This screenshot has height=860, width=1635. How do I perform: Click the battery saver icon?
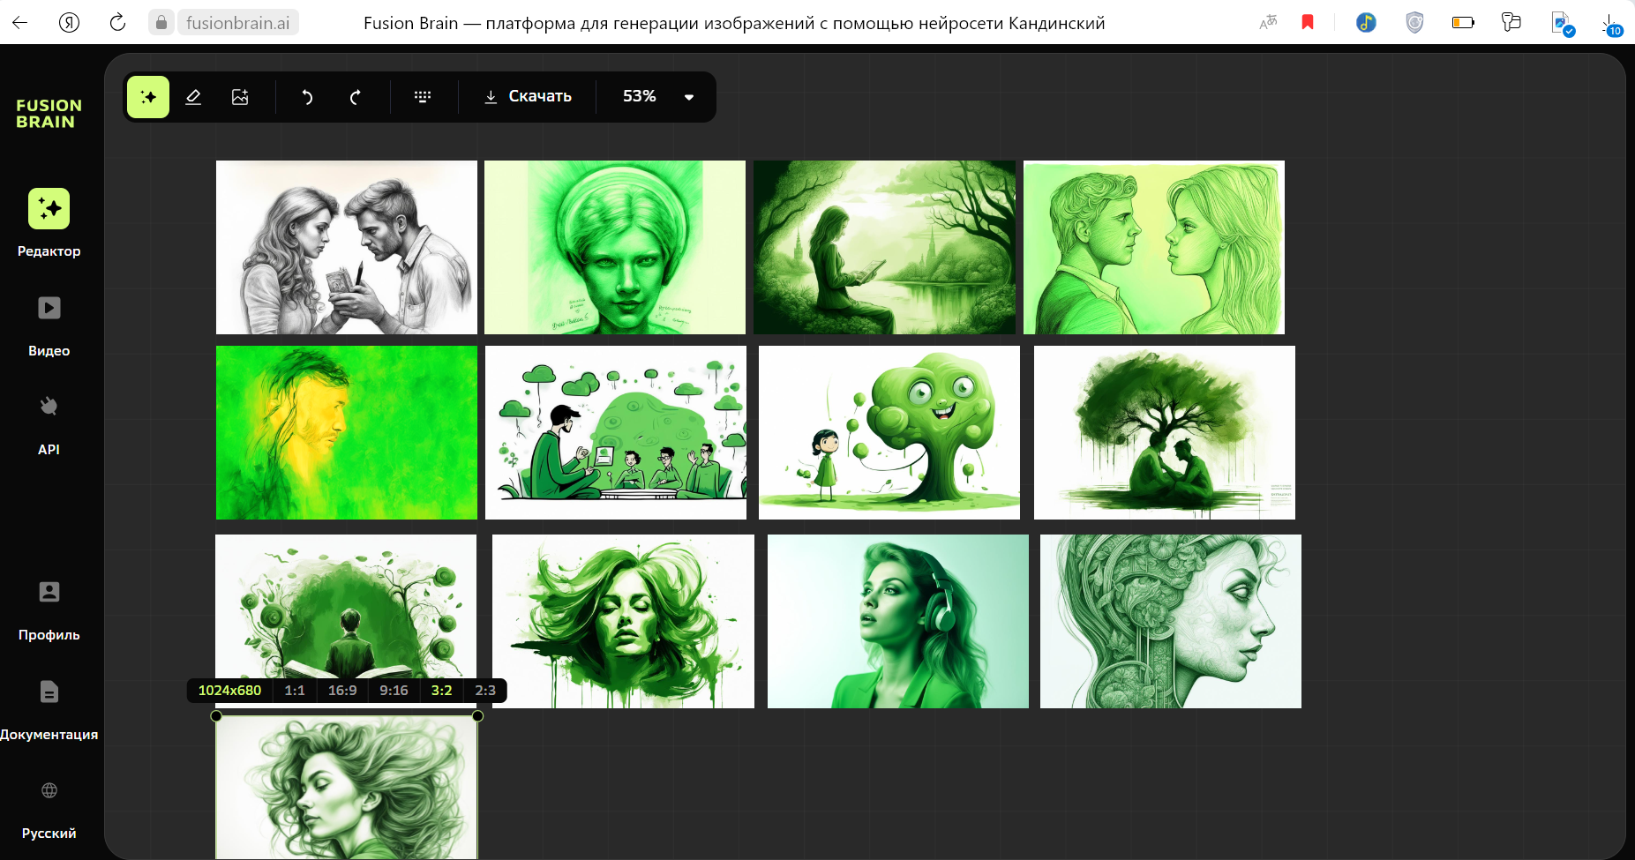(1463, 22)
